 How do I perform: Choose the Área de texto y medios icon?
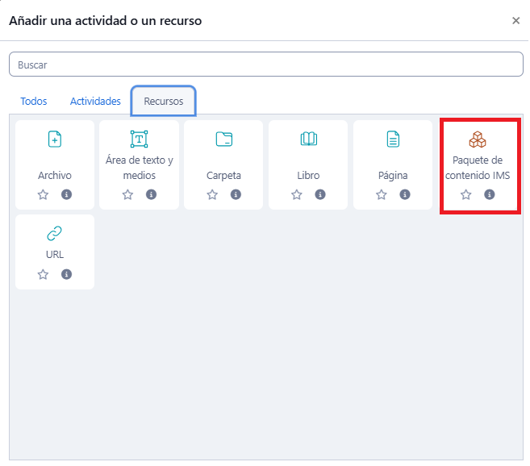[x=140, y=139]
